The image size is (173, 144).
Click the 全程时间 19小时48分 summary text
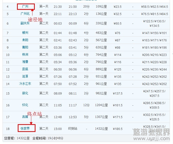click(48, 138)
